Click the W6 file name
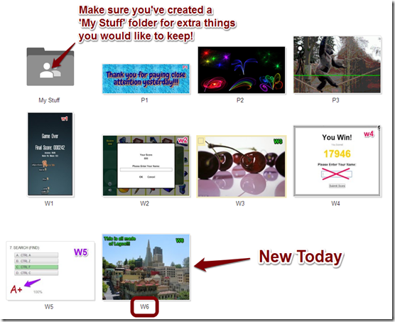Viewport: 395px width, 322px height. pos(145,306)
